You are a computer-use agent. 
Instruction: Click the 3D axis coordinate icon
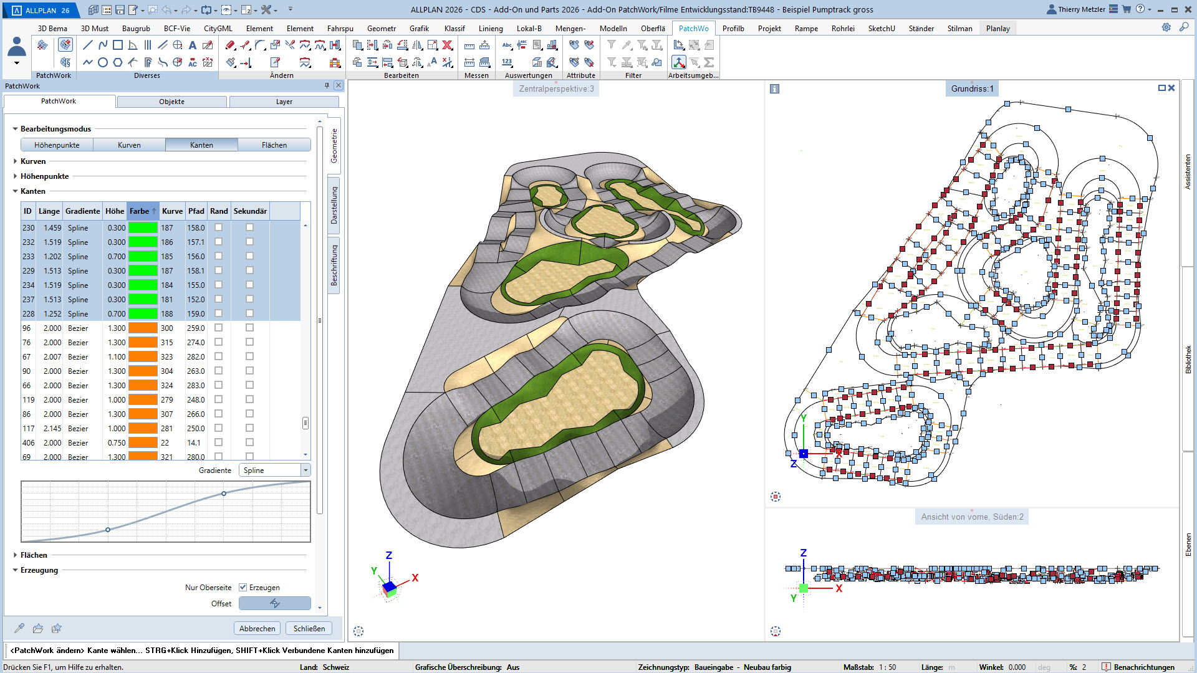pyautogui.click(x=679, y=62)
